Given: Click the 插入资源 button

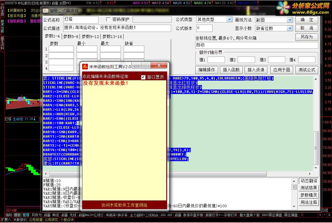Looking at the screenshot, I should coord(256,70).
